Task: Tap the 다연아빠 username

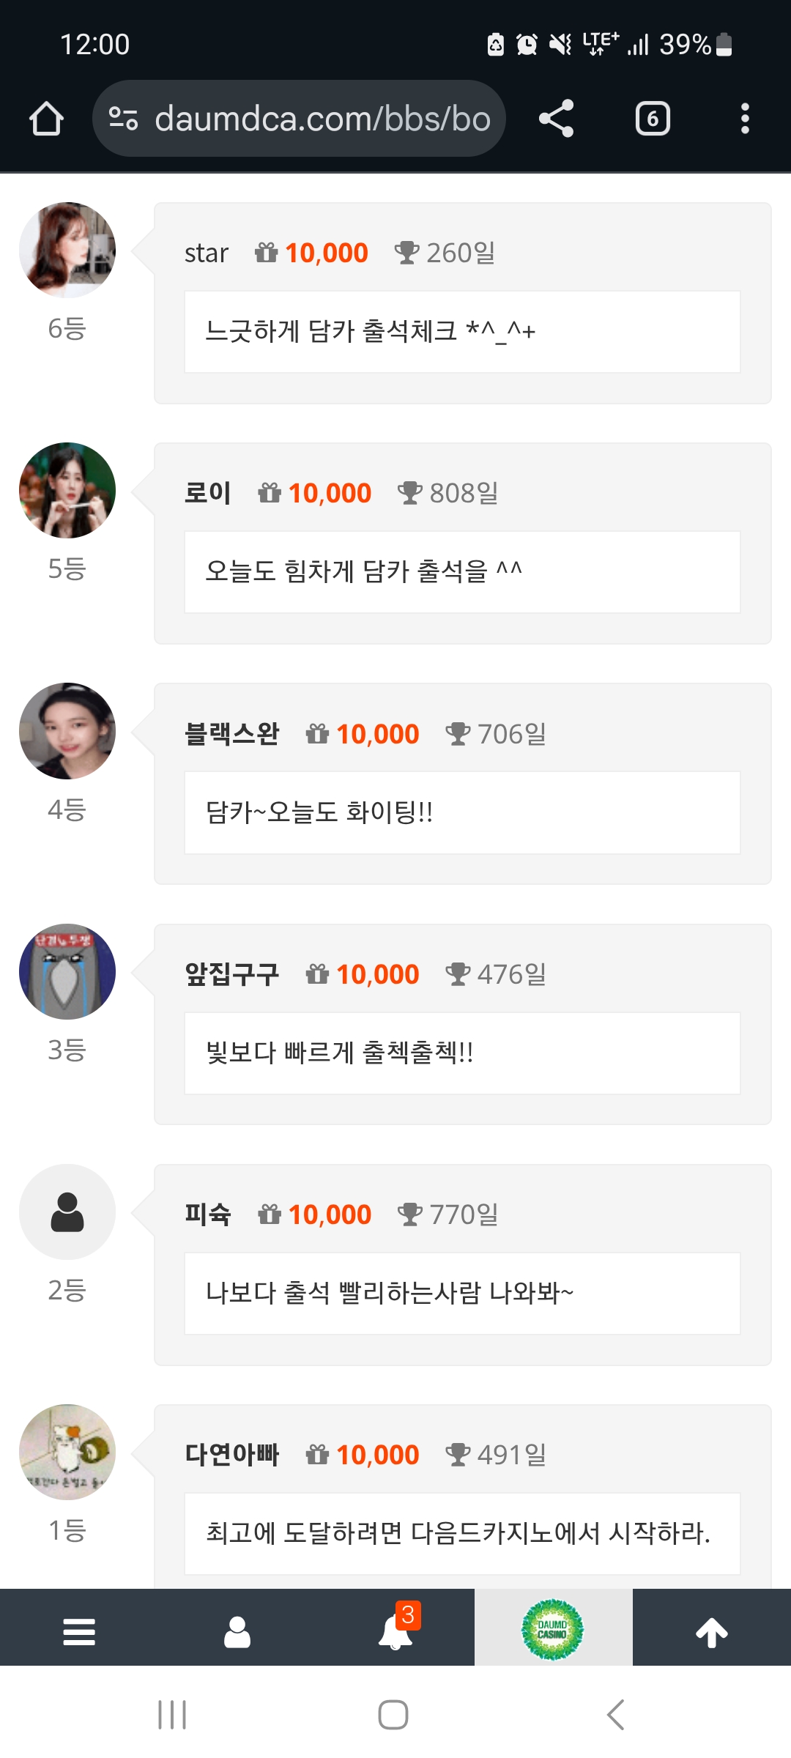Action: click(231, 1454)
